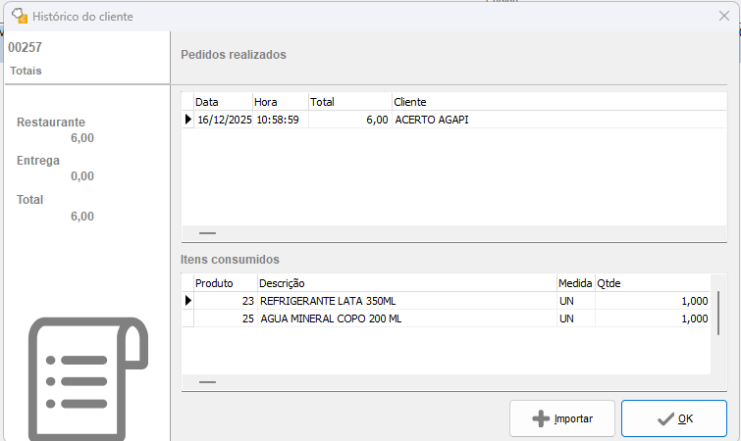Viewport: 741px width, 441px height.
Task: Click the Qtde column header
Action: pos(652,283)
